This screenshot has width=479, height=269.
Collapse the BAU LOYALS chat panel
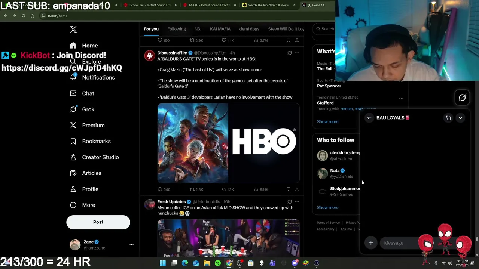[x=460, y=118]
